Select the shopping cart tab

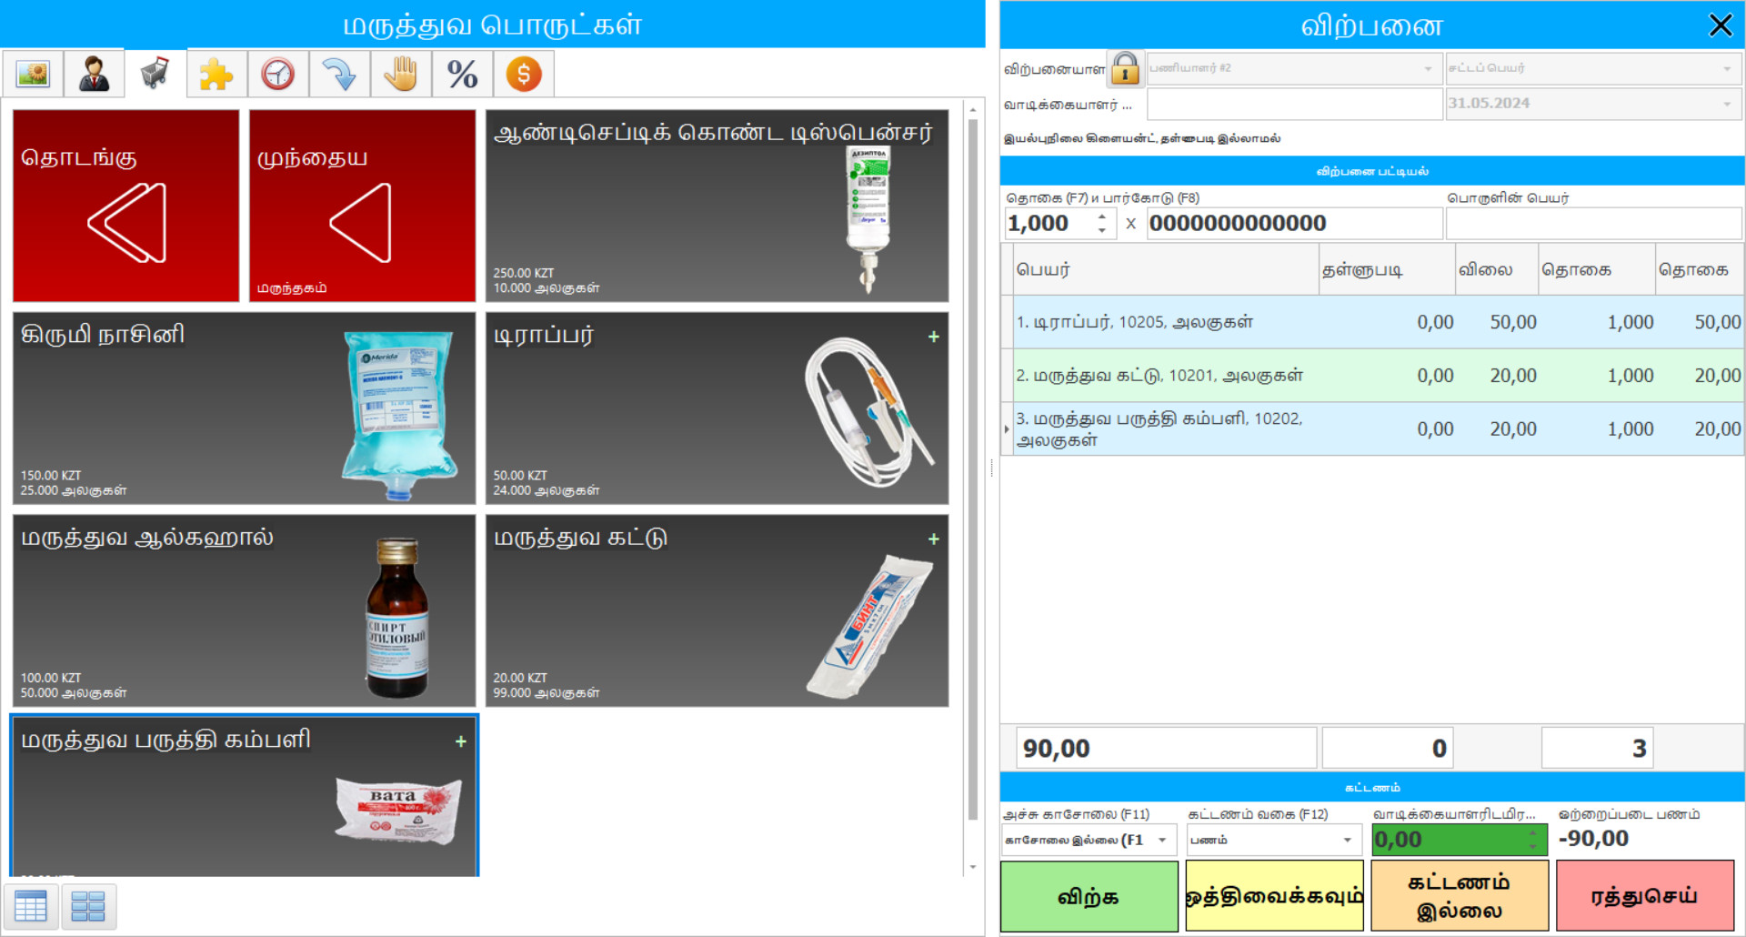click(155, 74)
